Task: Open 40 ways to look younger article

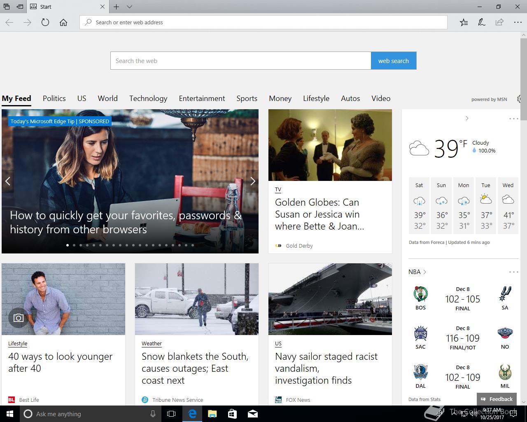Action: click(x=61, y=362)
